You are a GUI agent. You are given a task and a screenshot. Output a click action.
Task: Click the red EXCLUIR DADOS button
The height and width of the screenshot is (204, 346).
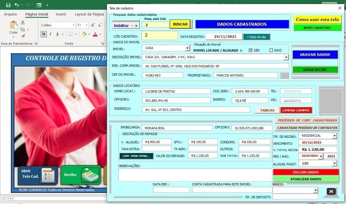[306, 172]
